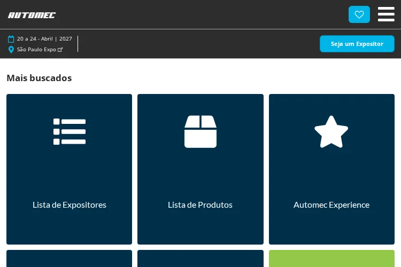Open favorites with the heart button
The image size is (401, 267).
pyautogui.click(x=359, y=14)
